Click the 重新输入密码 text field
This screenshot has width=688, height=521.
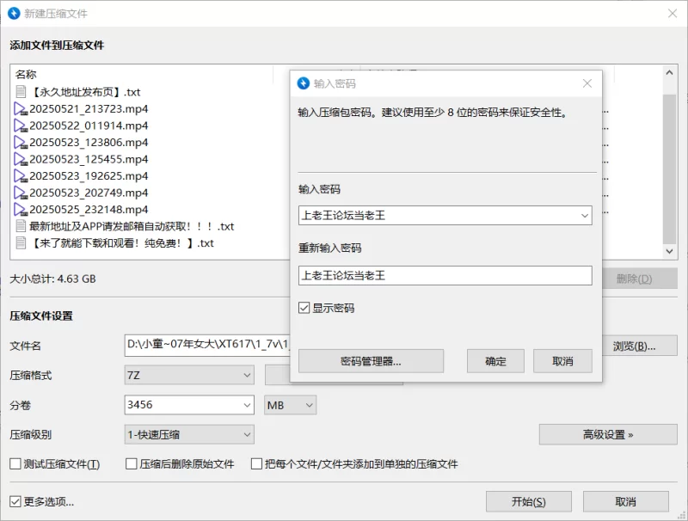pos(445,275)
